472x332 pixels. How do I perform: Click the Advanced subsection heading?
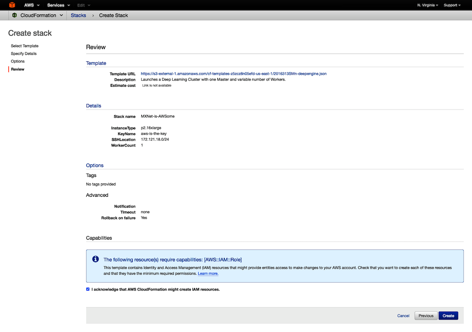[97, 195]
